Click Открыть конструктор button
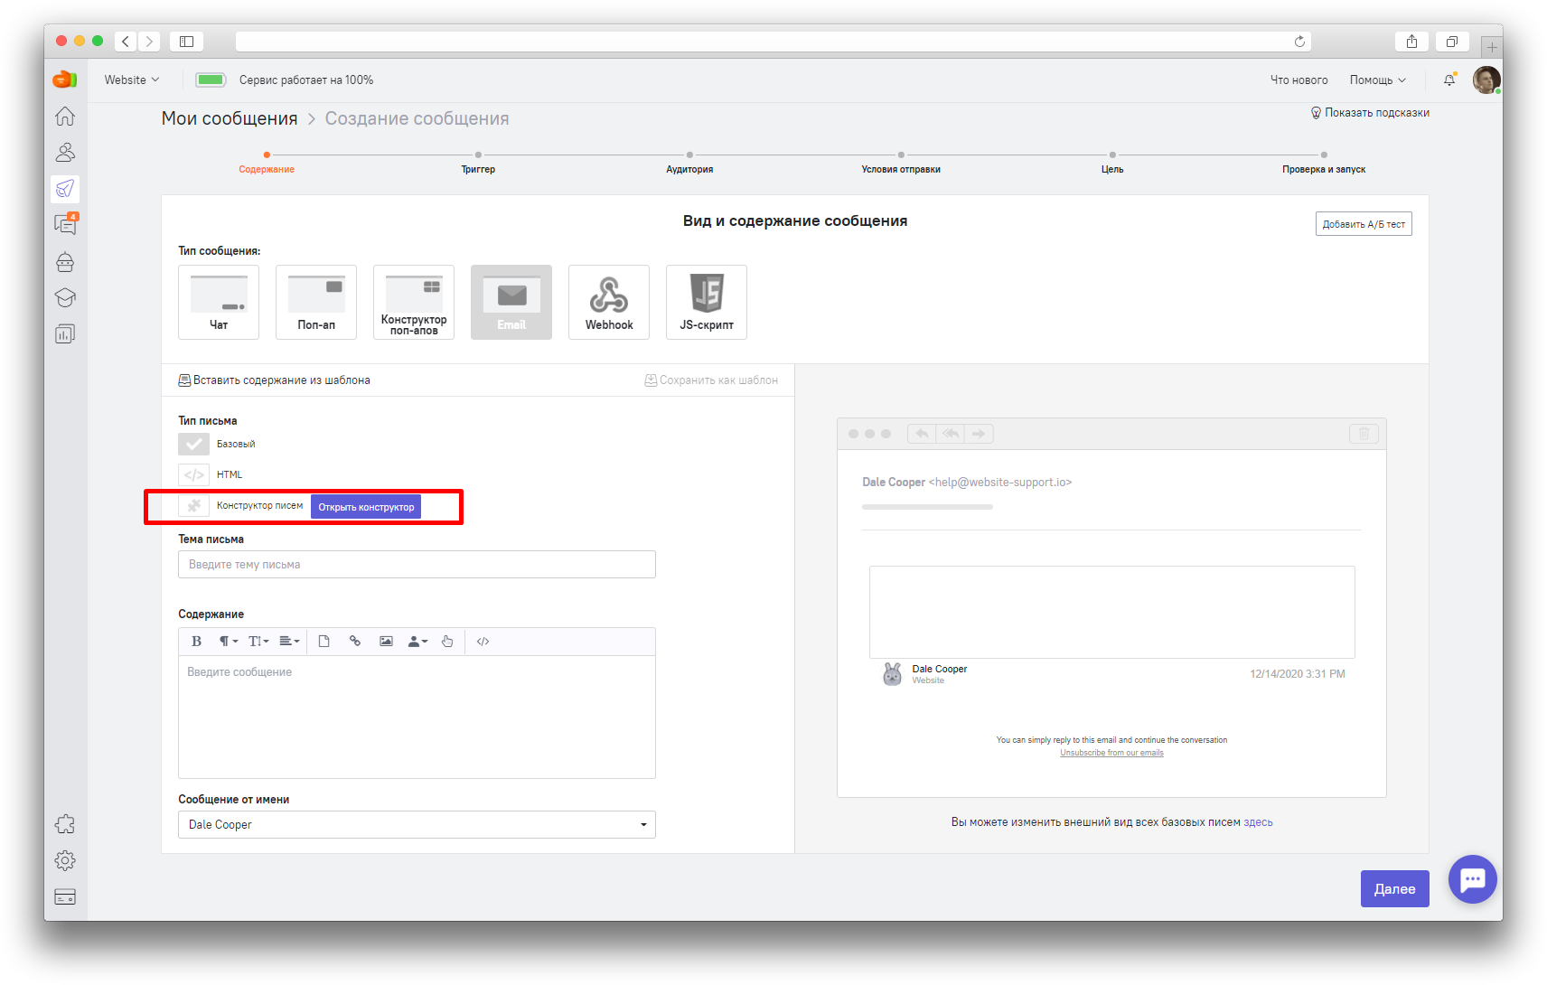The width and height of the screenshot is (1547, 985). click(366, 507)
